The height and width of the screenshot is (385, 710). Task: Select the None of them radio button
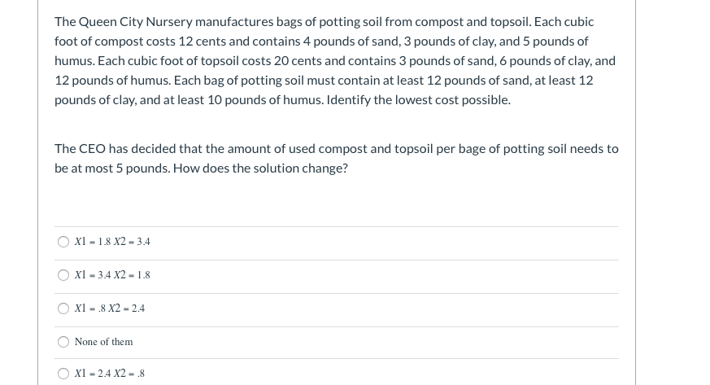63,342
